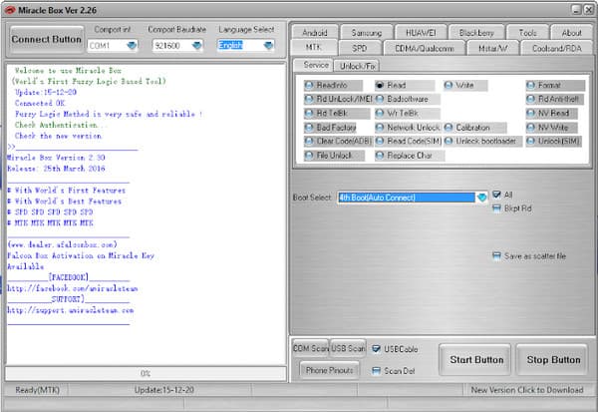The width and height of the screenshot is (598, 412).
Task: Switch to the Android tab
Action: pyautogui.click(x=315, y=33)
